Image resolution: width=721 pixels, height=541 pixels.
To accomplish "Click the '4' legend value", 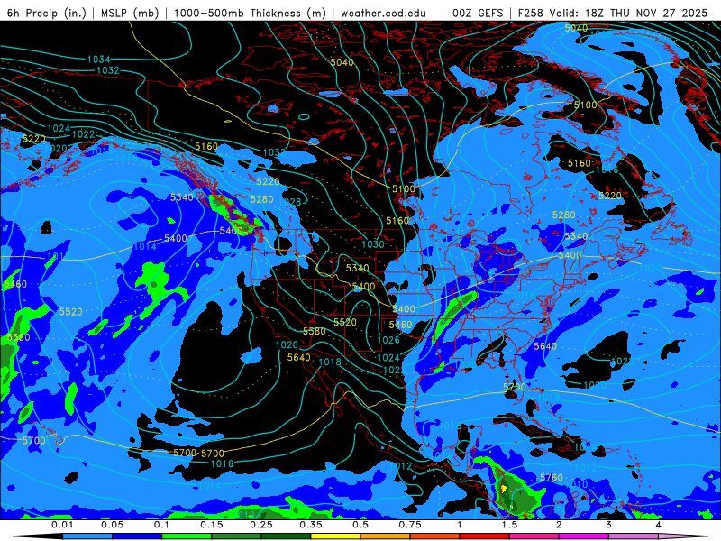I will [x=659, y=525].
